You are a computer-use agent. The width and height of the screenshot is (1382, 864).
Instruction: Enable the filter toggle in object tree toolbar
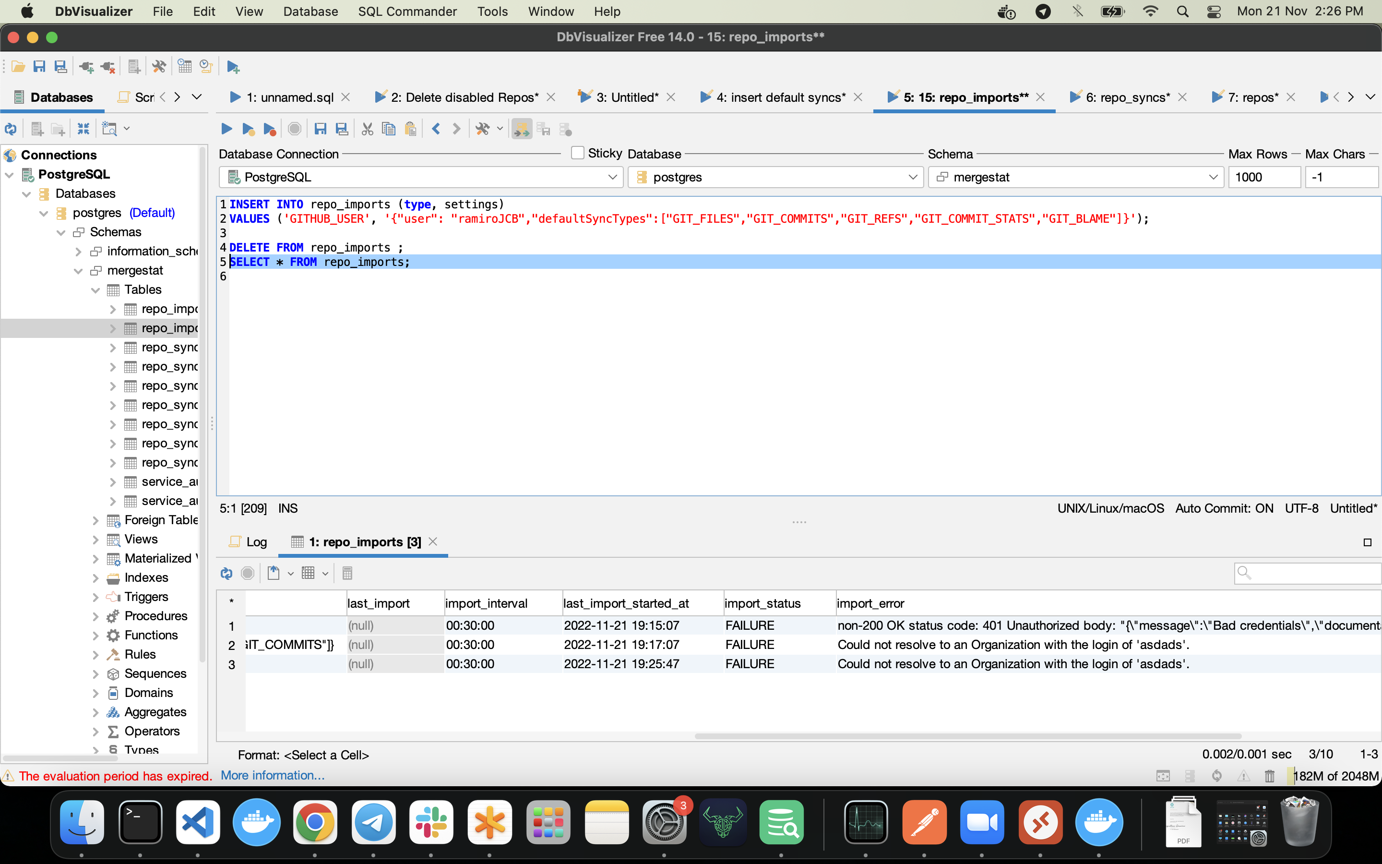tap(110, 129)
